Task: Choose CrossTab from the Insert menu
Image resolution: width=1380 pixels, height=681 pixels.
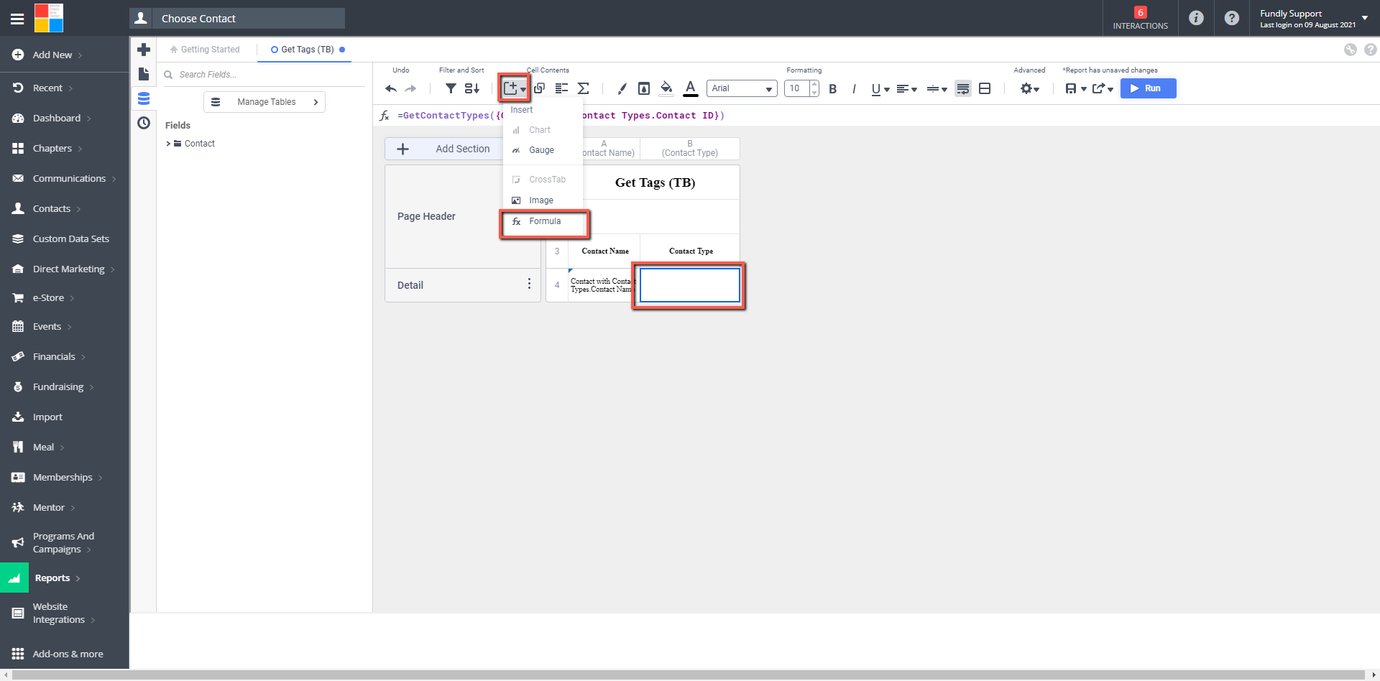Action: tap(543, 180)
